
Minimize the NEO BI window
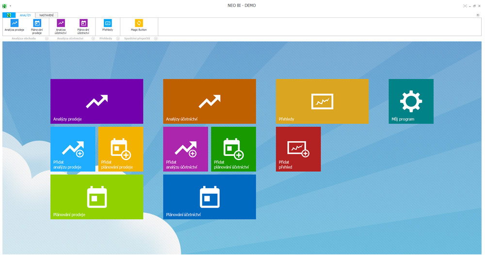pos(470,6)
